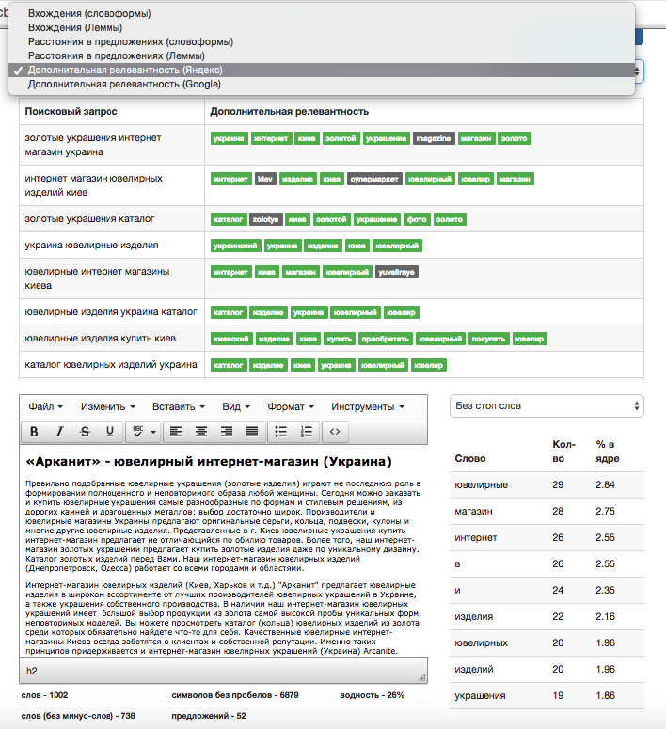The width and height of the screenshot is (666, 729).
Task: Click word row ювелирные in frequency table
Action: [x=547, y=484]
